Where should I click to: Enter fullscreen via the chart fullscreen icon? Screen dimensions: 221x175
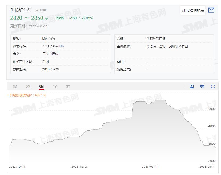(x=213, y=86)
